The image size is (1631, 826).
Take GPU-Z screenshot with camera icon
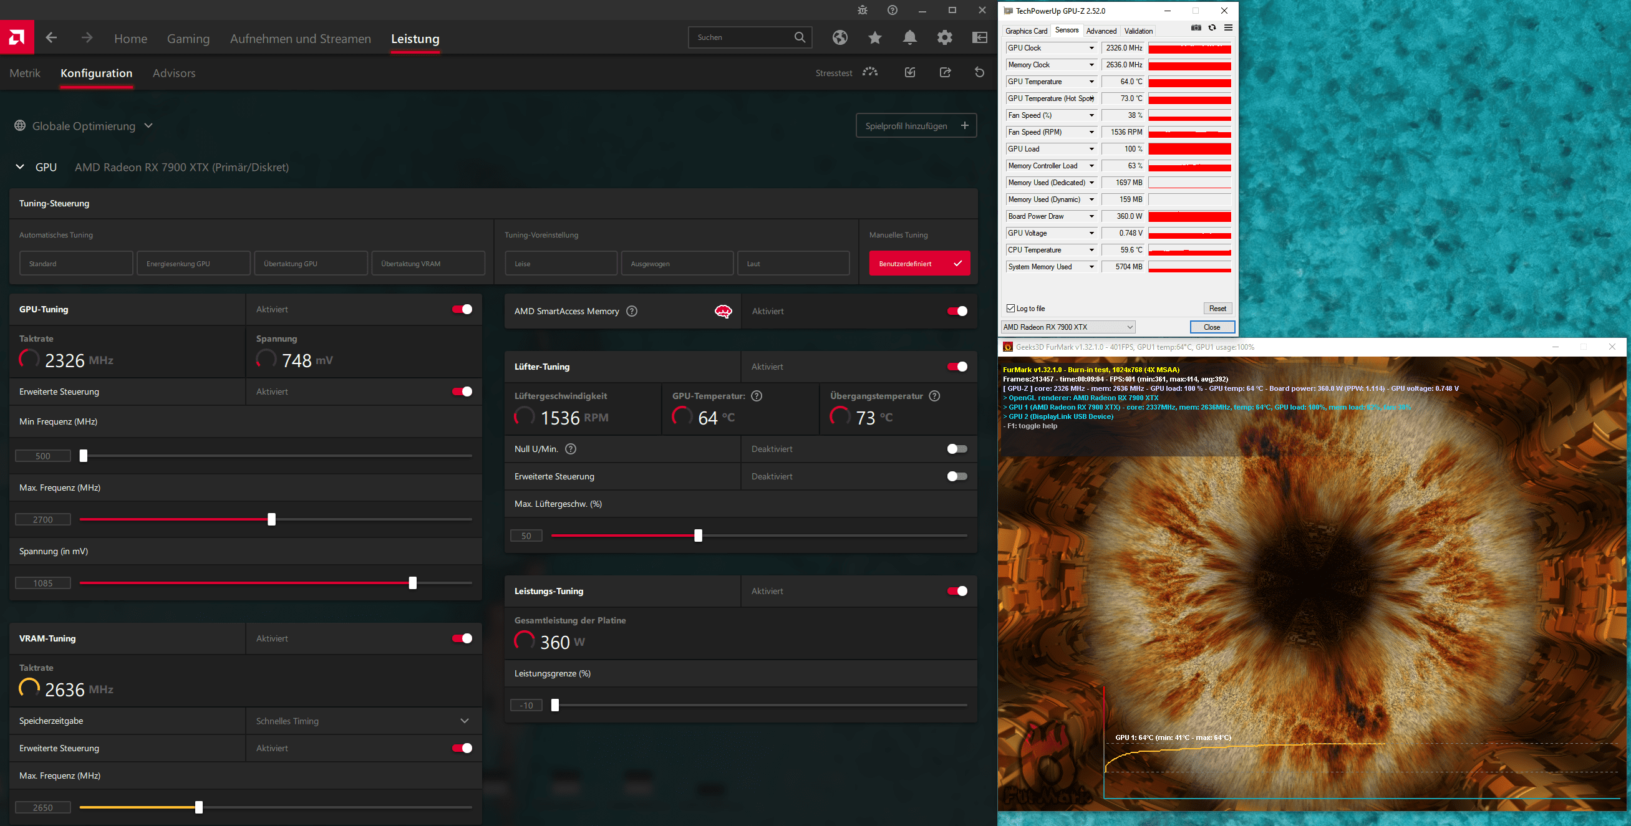click(x=1196, y=28)
